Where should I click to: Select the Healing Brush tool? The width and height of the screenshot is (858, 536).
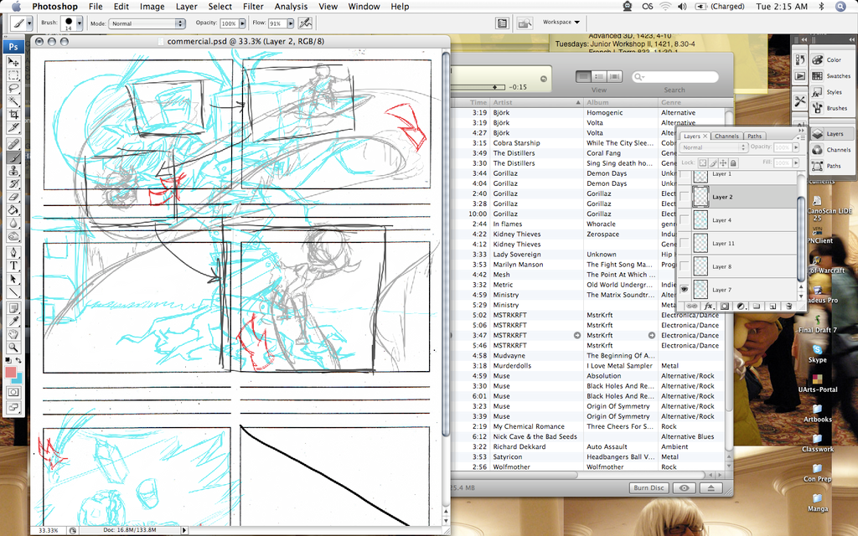pyautogui.click(x=13, y=144)
